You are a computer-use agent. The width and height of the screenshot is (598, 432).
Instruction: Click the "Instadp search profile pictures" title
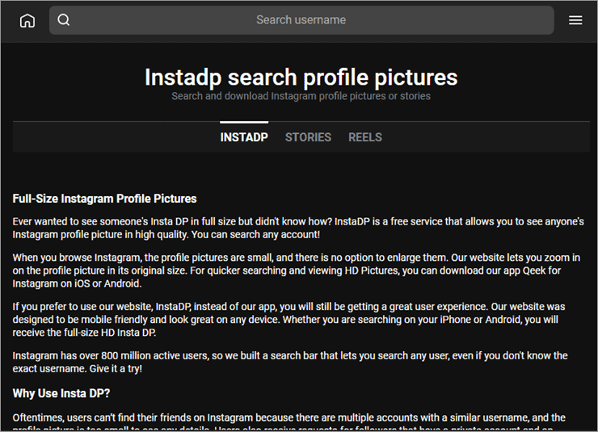(x=301, y=77)
